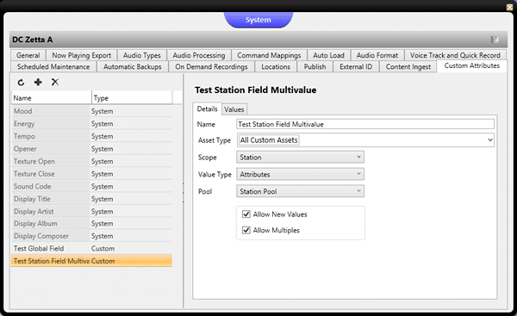Toggle the Allow New Values checkbox

click(246, 214)
